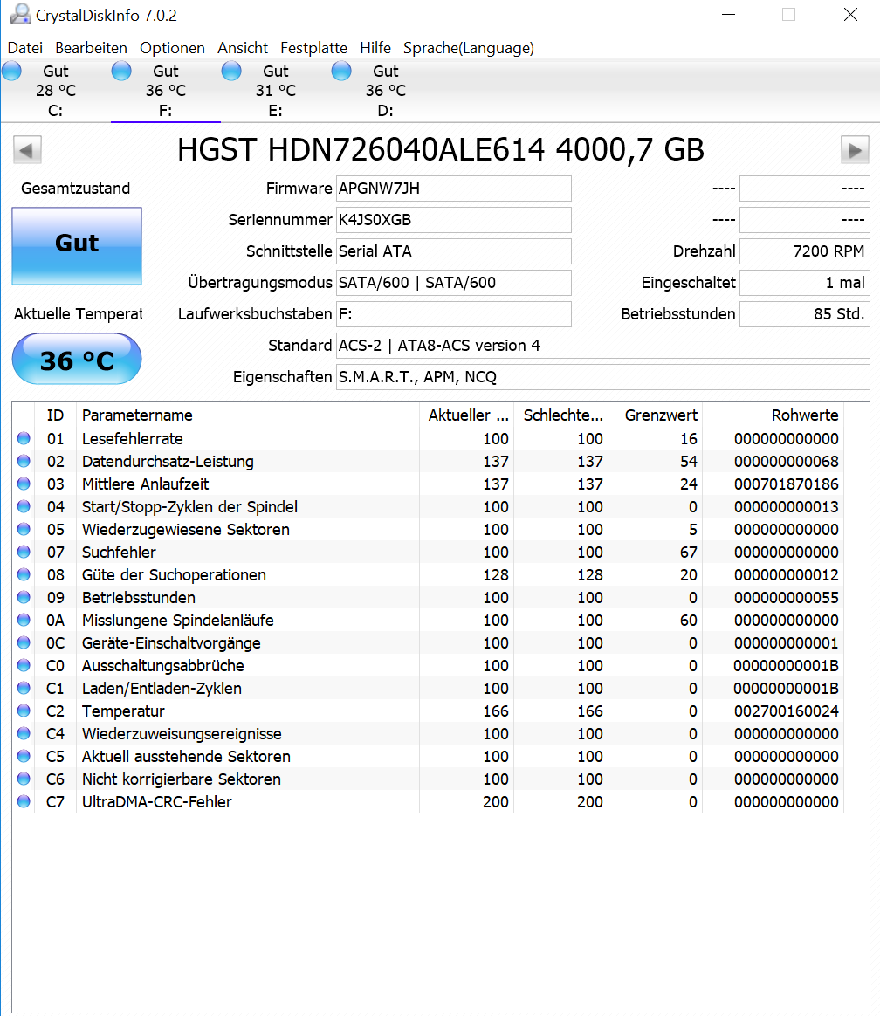
Task: Click the Betriebsstunden value 85 Std.
Action: [805, 314]
